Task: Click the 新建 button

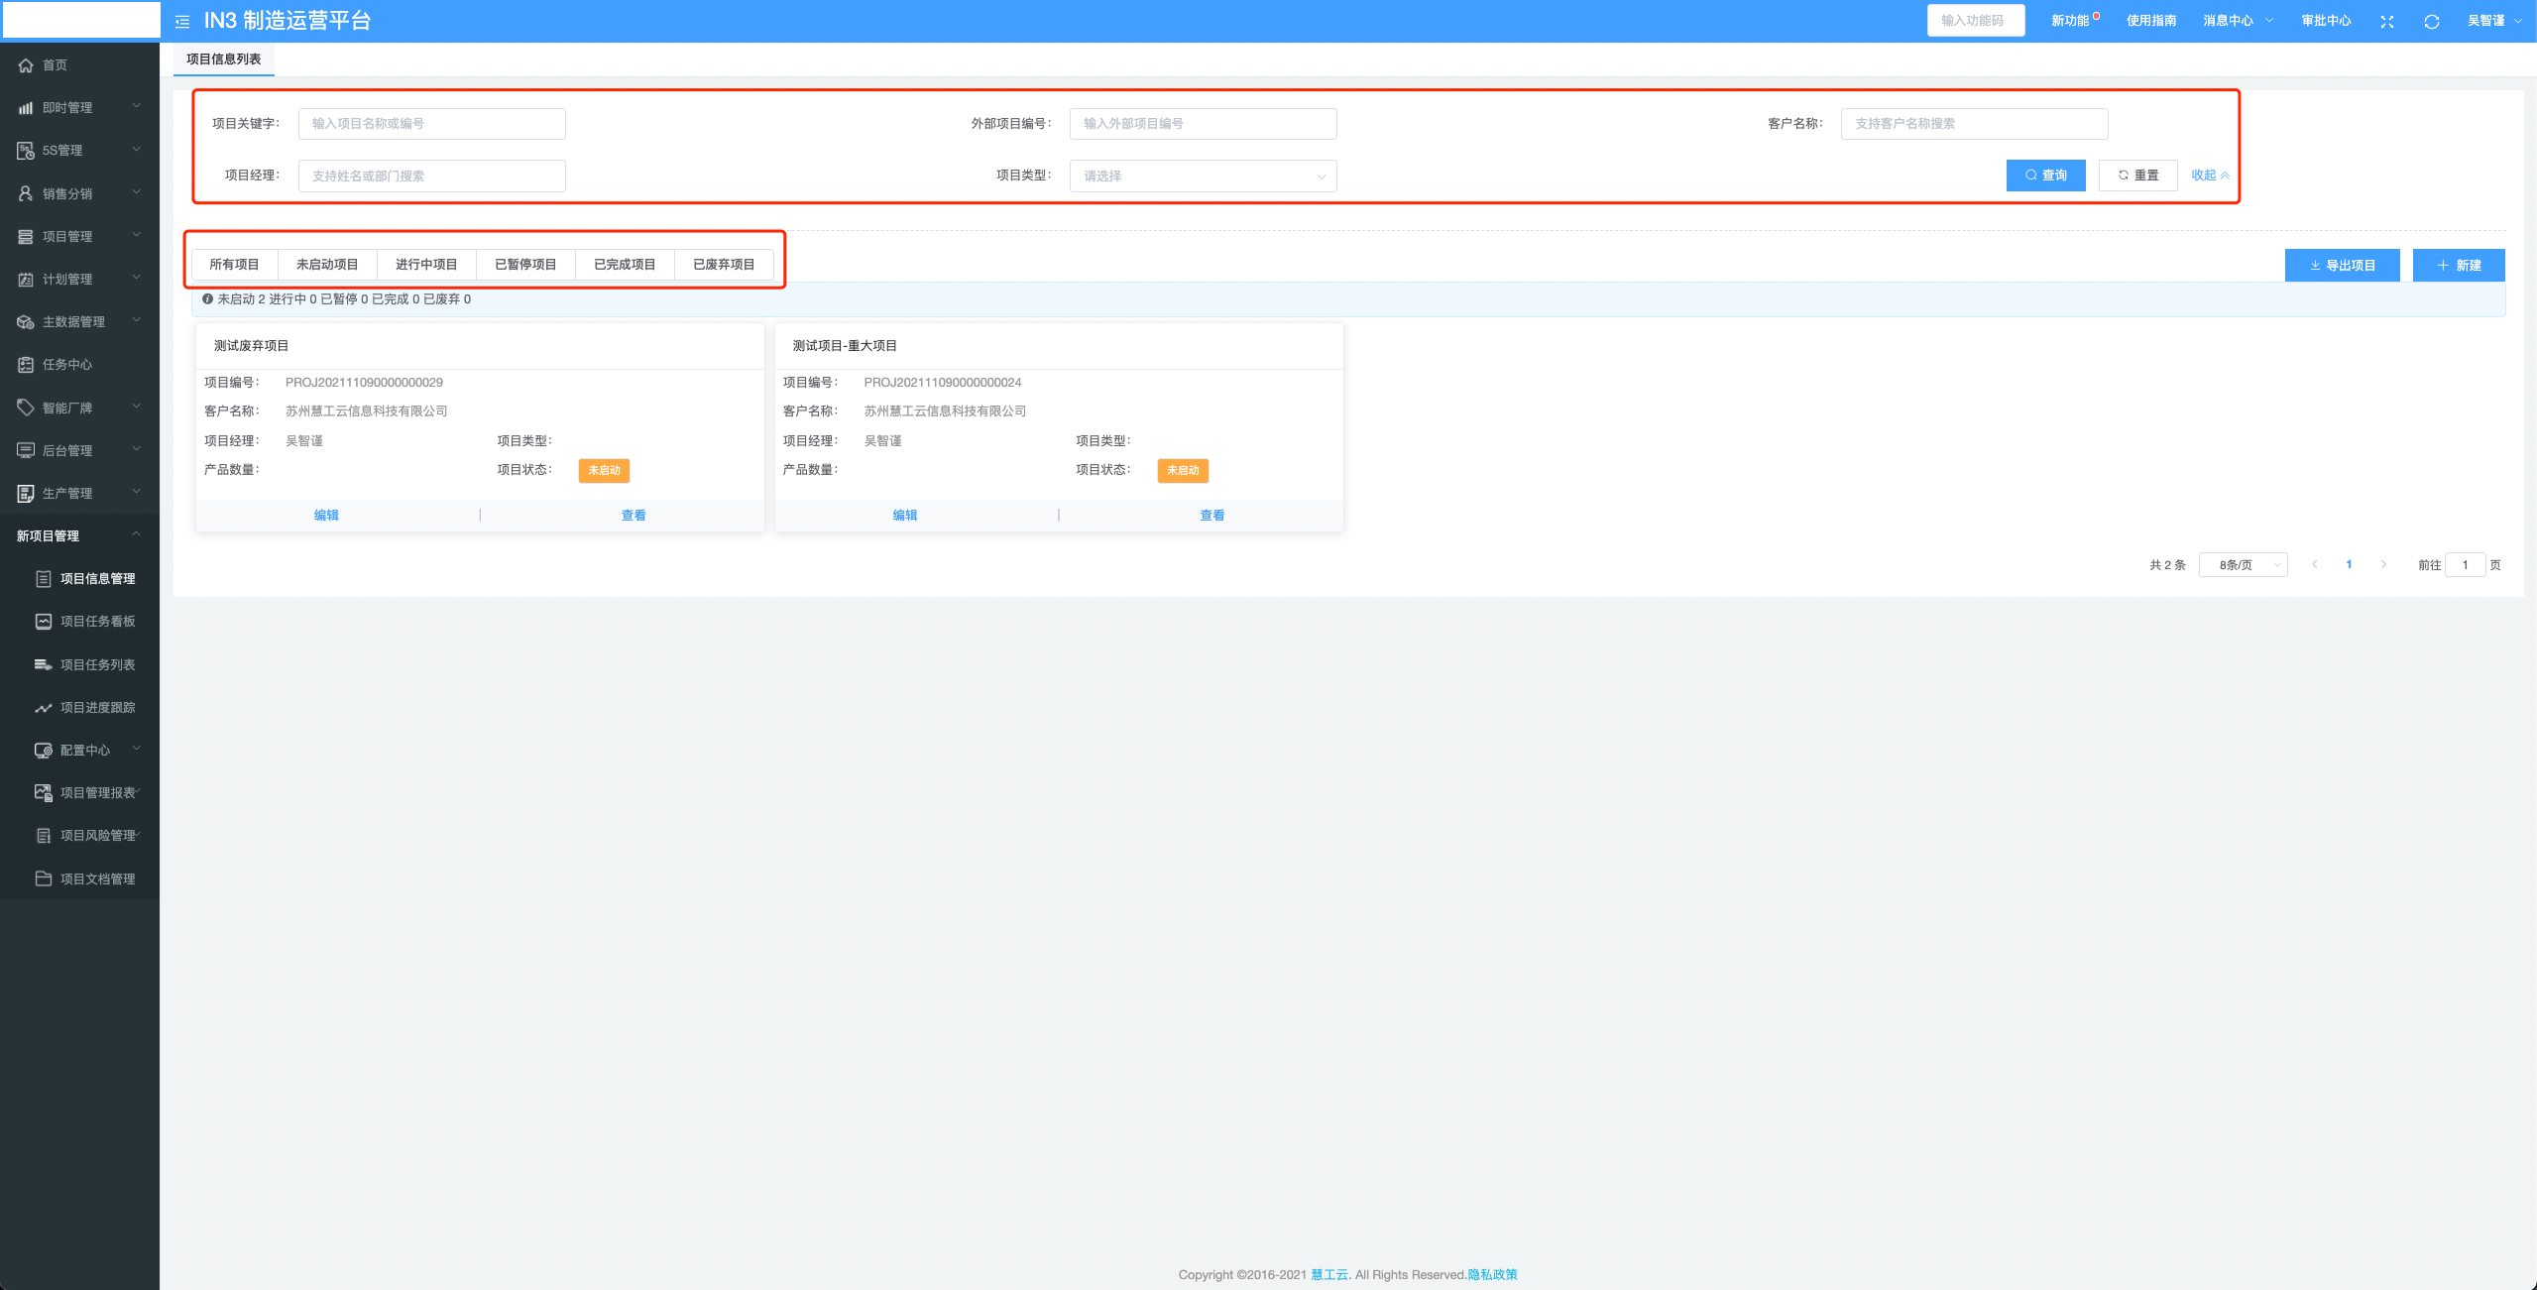Action: 2458,266
